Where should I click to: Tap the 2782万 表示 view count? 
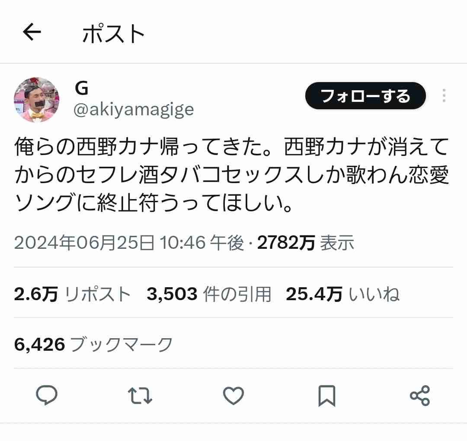point(306,242)
